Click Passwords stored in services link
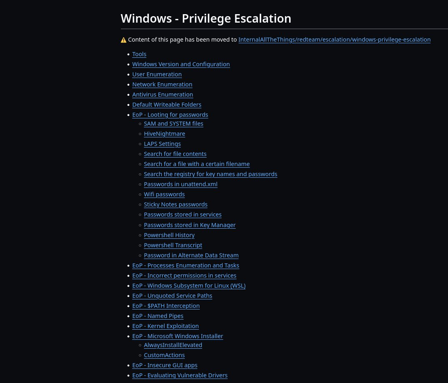Screen dimensions: 448x383 click(183, 215)
